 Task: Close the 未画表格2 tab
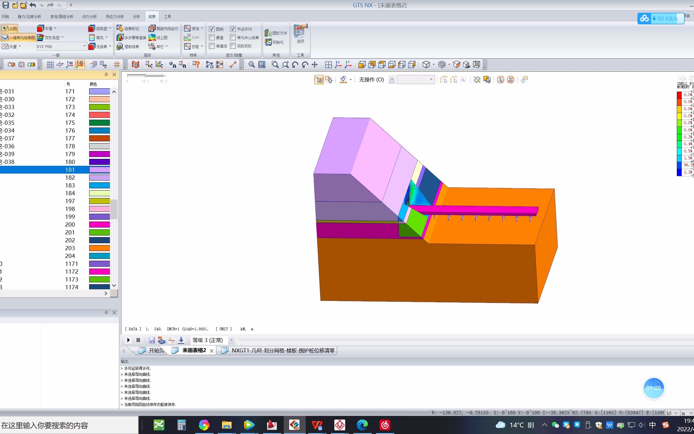211,351
